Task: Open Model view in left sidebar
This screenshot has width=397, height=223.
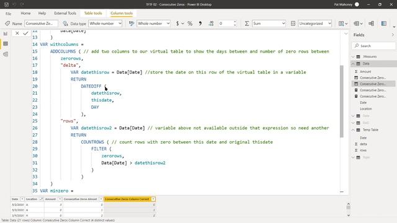Action: (6, 54)
